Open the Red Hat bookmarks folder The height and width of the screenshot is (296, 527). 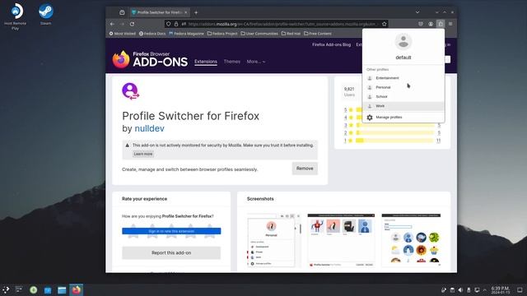click(291, 34)
